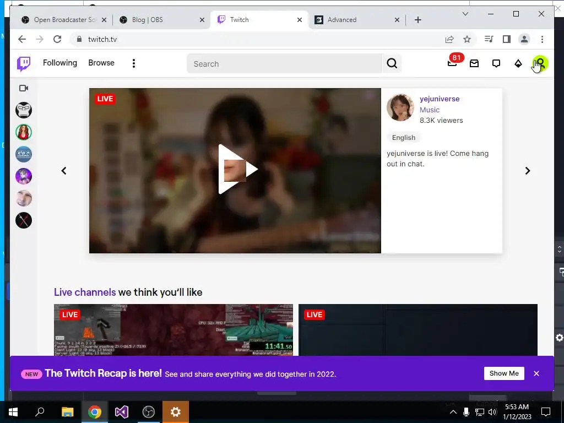Open the gorilla with glasses channel avatar

pos(24,110)
